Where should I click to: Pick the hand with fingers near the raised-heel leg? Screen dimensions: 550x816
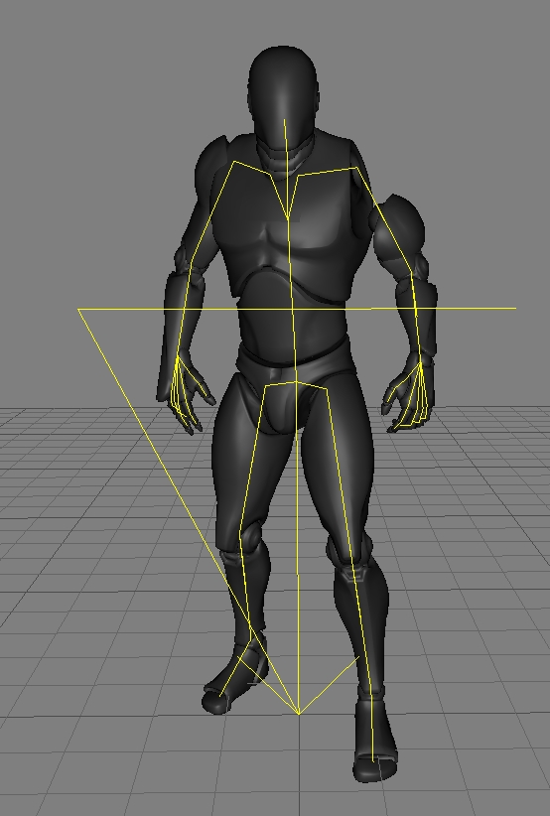coord(187,395)
